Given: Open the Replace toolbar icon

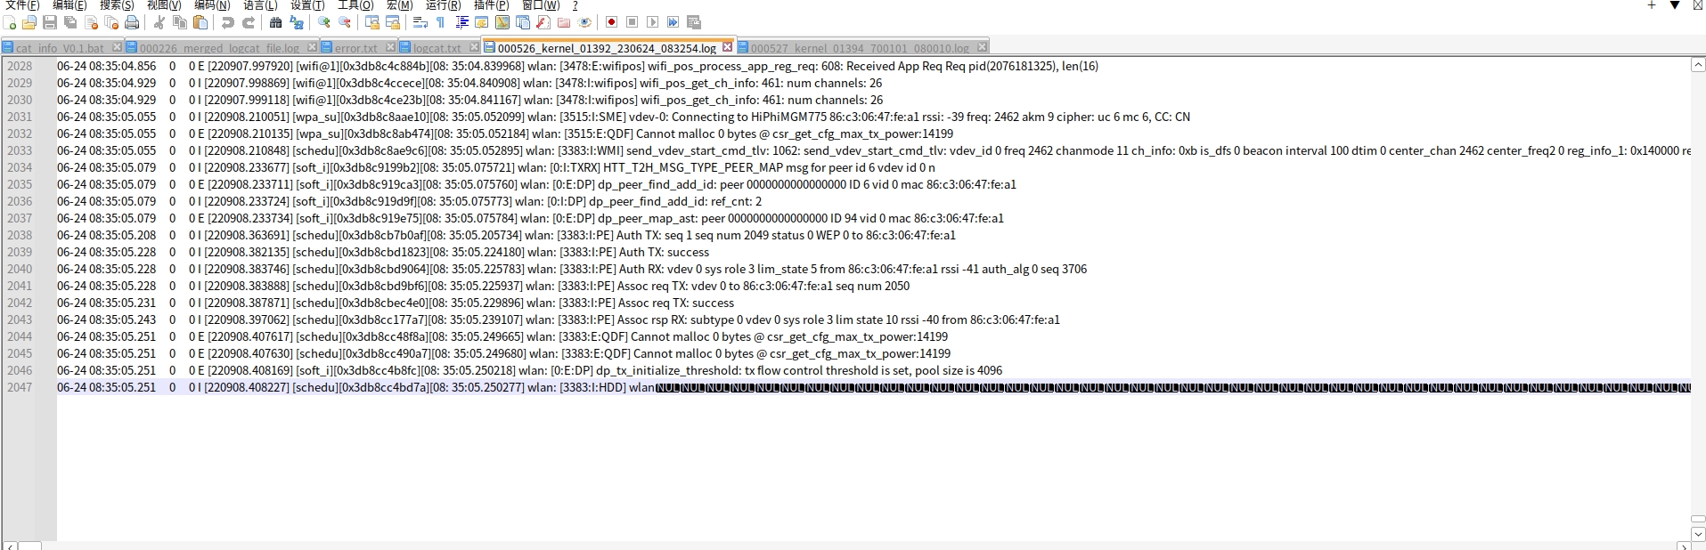Looking at the screenshot, I should (297, 22).
